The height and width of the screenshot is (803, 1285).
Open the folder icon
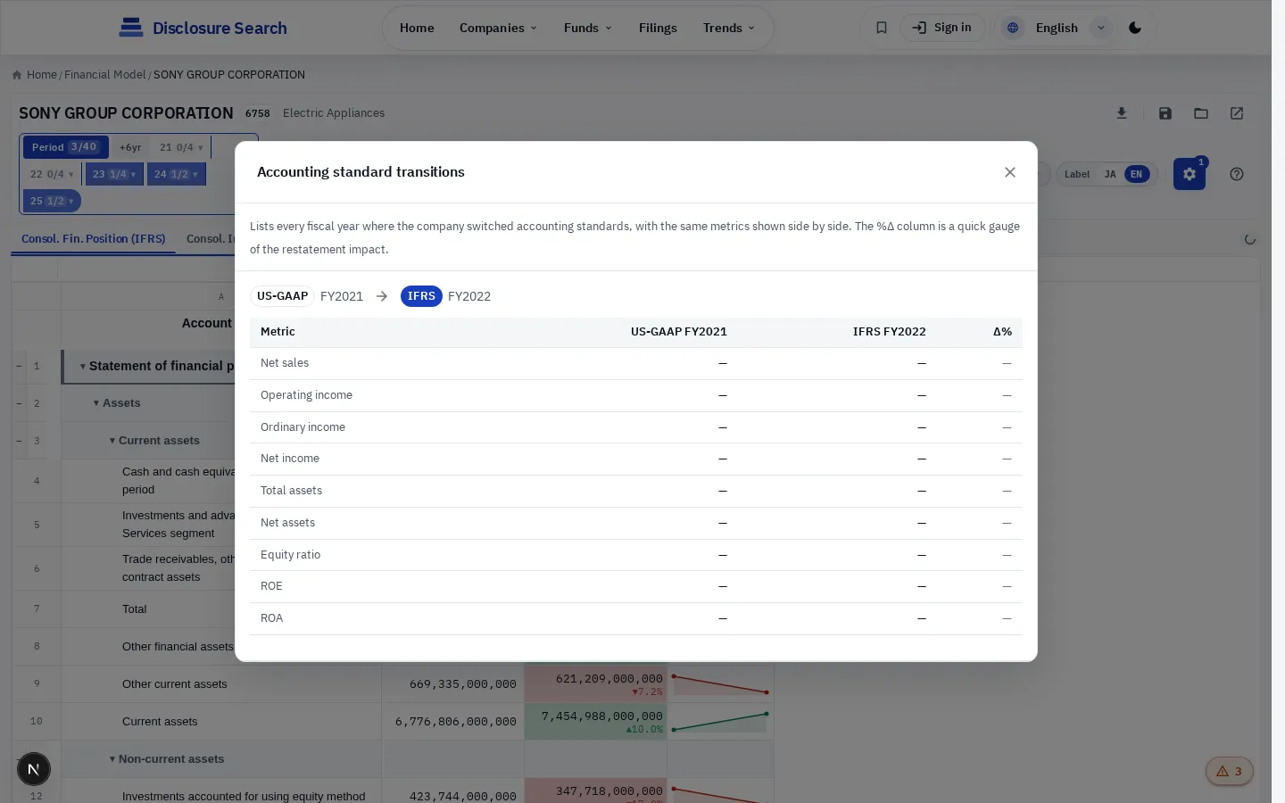pos(1201,113)
